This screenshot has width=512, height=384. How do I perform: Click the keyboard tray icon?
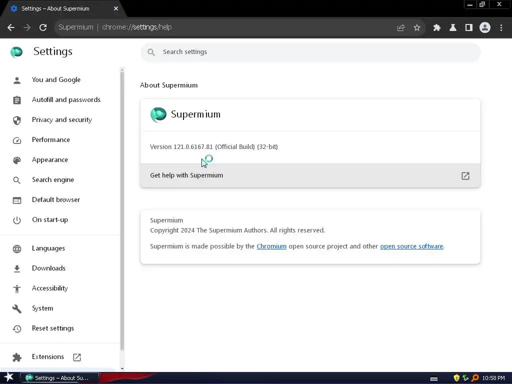tap(434, 379)
